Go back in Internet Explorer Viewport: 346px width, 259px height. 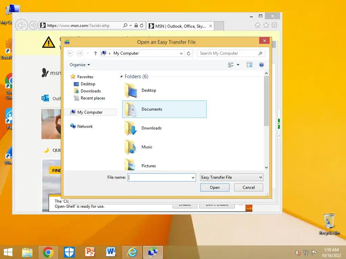21,25
